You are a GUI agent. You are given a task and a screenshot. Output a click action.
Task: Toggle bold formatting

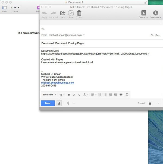coord(69,95)
